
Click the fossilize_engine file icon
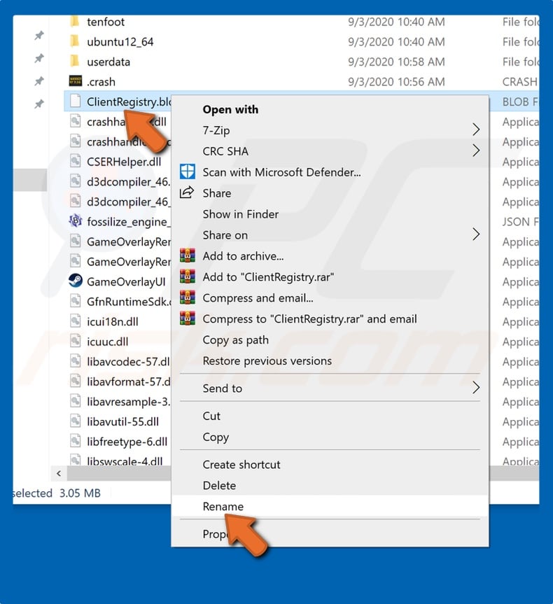(75, 221)
